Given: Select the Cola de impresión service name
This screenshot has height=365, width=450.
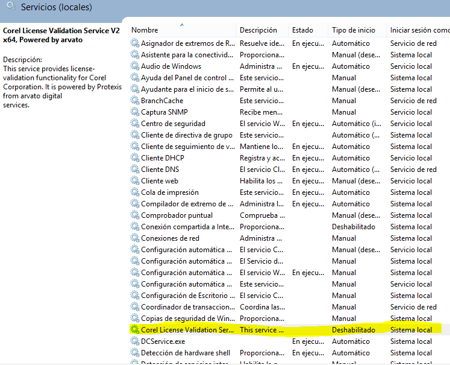Looking at the screenshot, I should tap(170, 192).
